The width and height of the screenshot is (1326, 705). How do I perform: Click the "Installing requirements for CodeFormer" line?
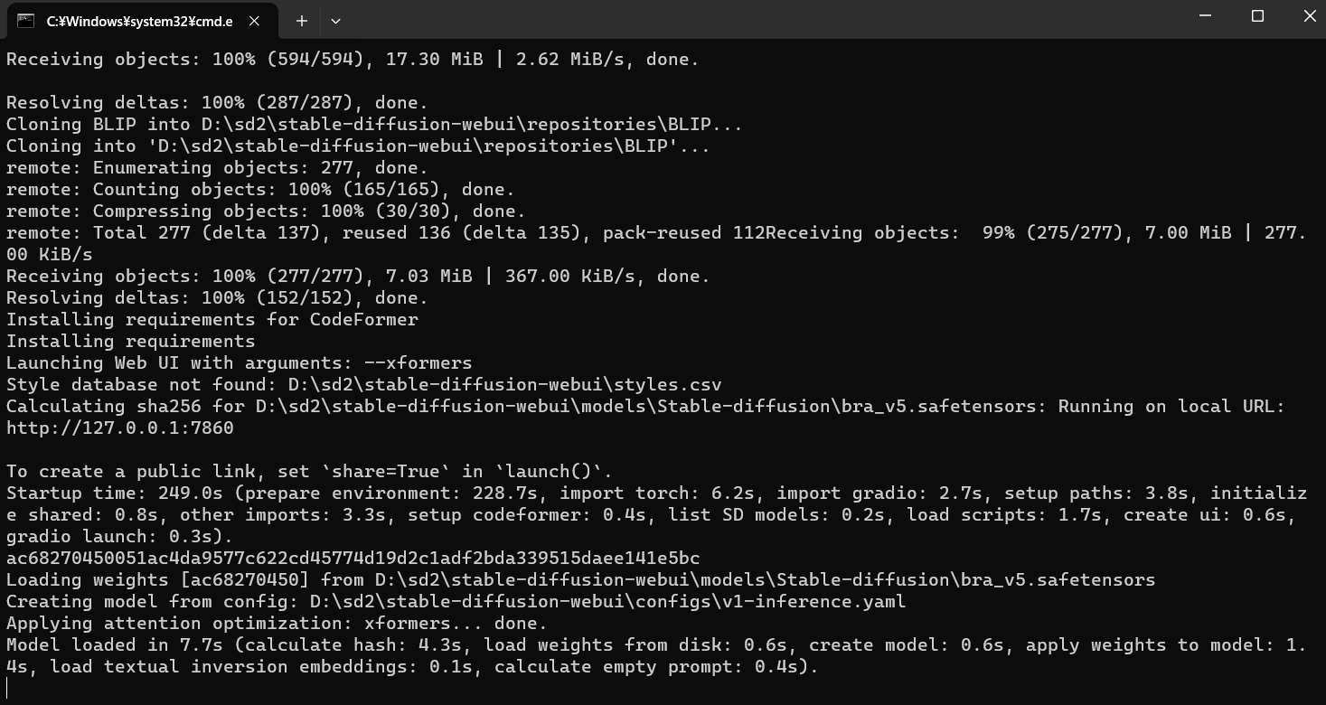click(212, 320)
